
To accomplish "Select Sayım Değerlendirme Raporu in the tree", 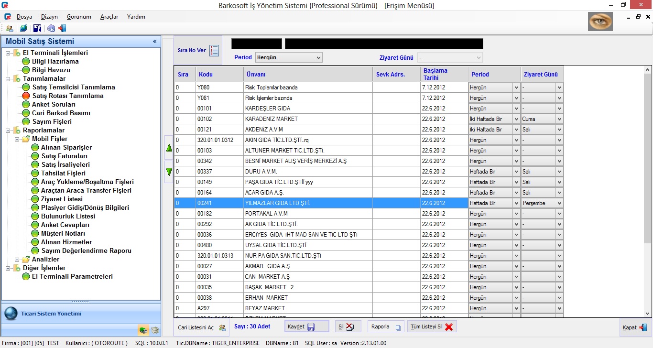I will (x=87, y=251).
